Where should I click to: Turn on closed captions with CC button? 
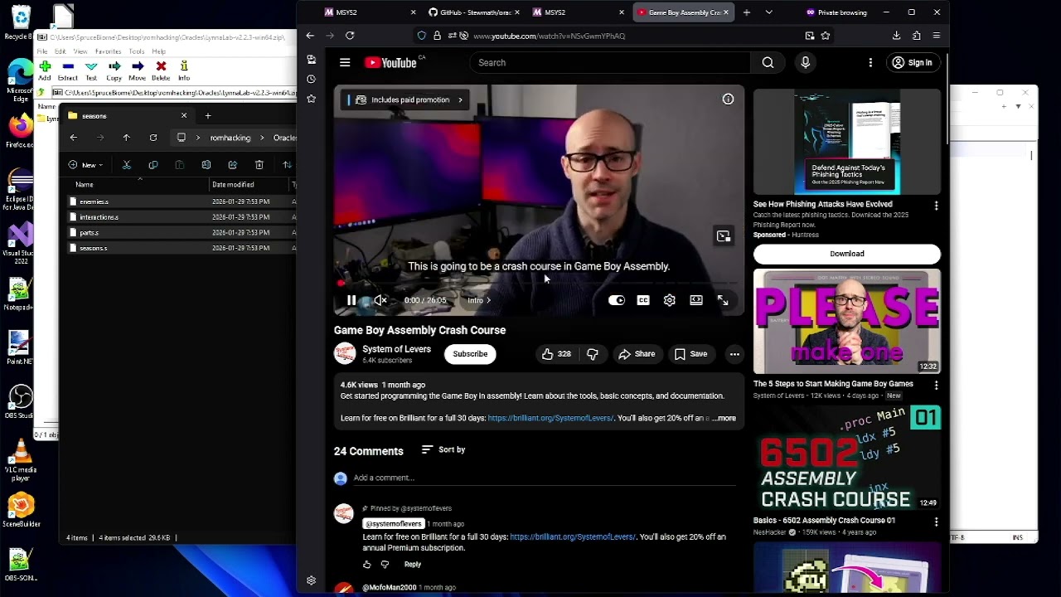pyautogui.click(x=643, y=300)
